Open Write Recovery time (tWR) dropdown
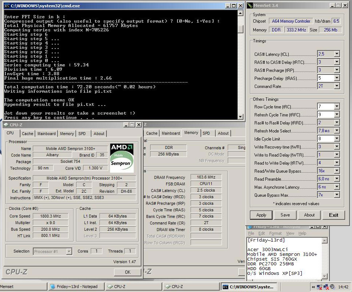The width and height of the screenshot is (352, 292). tap(337, 147)
